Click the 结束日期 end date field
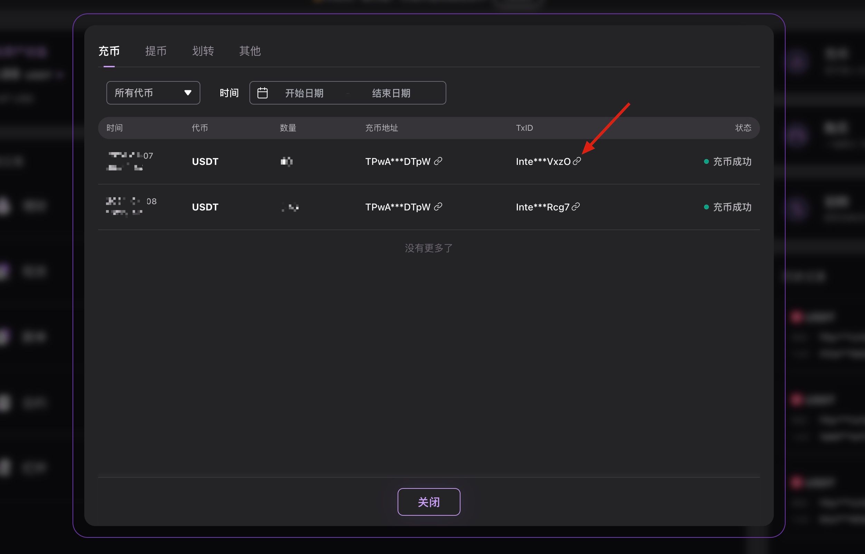 [391, 93]
